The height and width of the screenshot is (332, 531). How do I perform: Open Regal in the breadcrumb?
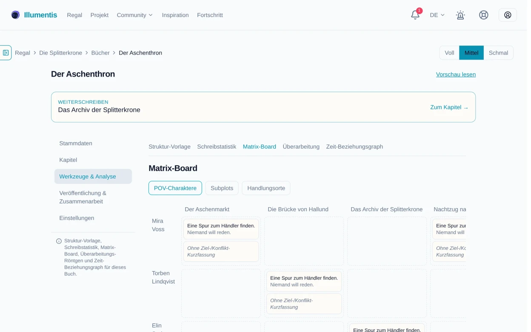click(x=23, y=53)
